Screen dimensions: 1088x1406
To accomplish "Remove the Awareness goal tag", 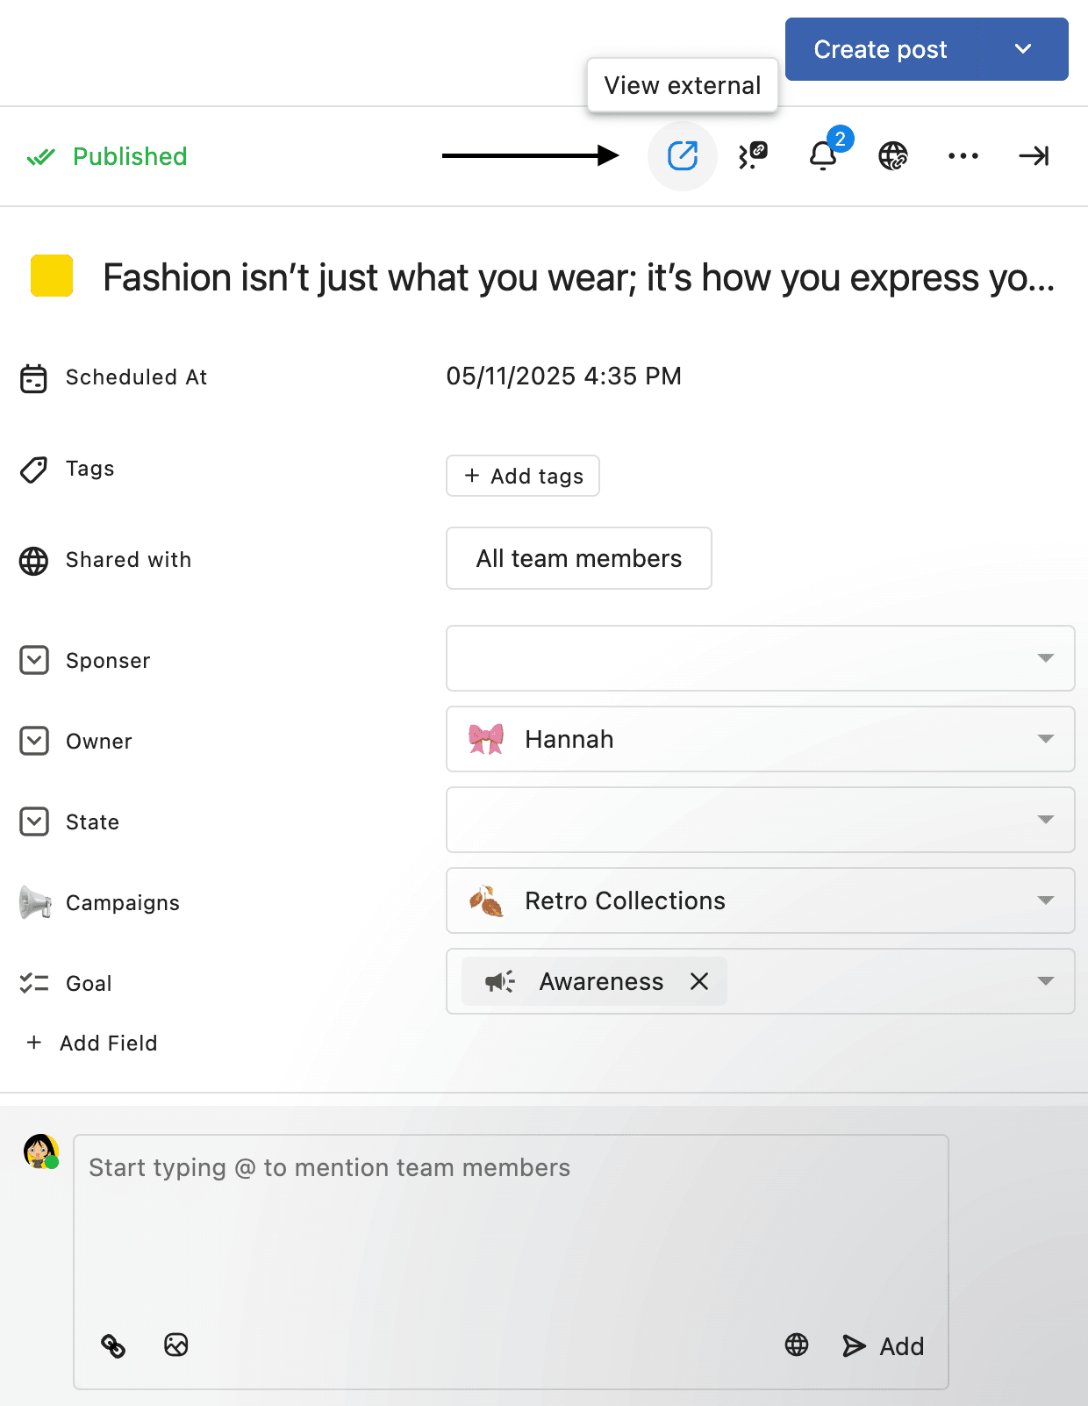I will 699,981.
